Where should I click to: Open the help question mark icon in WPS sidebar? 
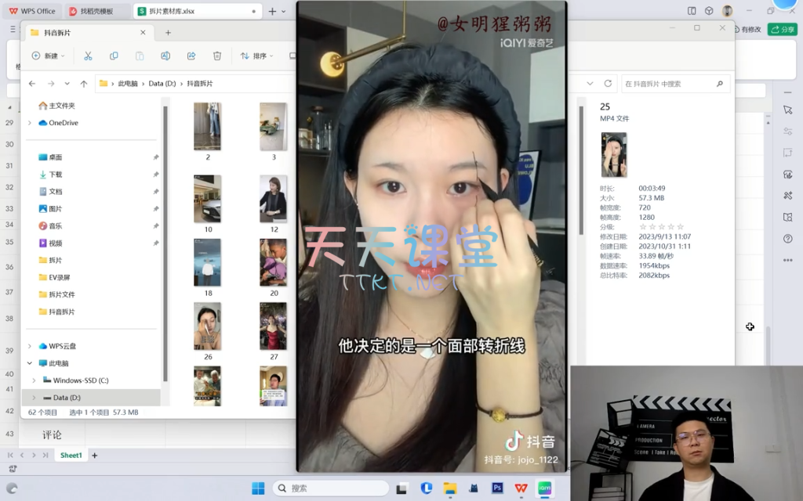coord(787,239)
